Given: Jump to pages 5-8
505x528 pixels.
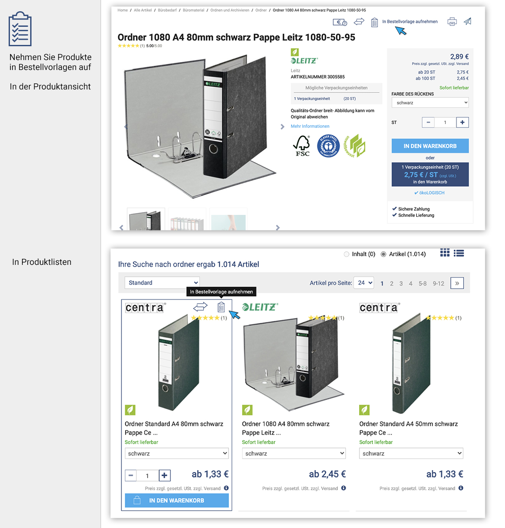Looking at the screenshot, I should 423,283.
